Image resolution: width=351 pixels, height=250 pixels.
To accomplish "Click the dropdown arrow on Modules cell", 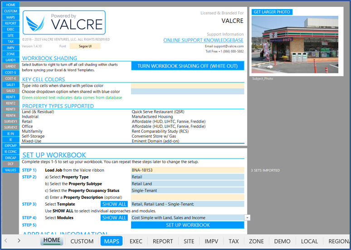I will point(247,218).
